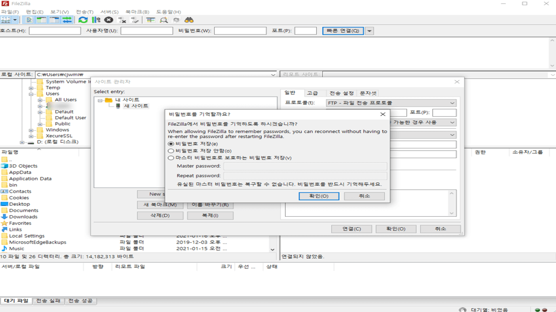The image size is (556, 312).
Task: Click down arrow of the message log scrollbar
Action: (552, 65)
